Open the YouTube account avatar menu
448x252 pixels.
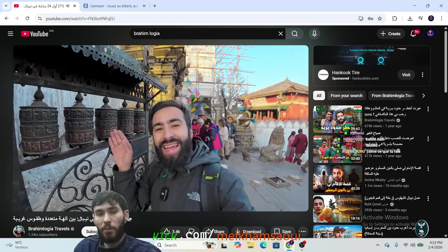[x=430, y=34]
